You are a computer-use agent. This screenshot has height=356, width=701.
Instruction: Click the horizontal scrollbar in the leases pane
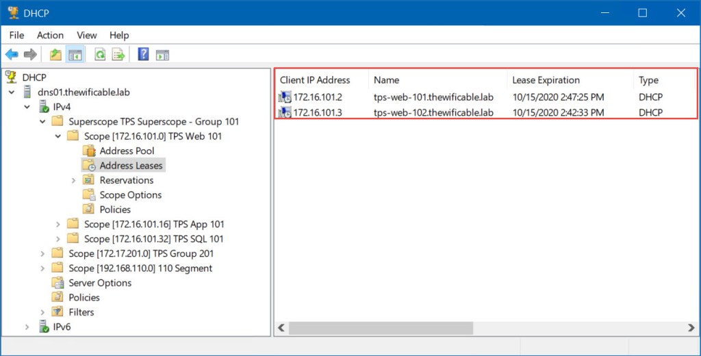[380, 328]
